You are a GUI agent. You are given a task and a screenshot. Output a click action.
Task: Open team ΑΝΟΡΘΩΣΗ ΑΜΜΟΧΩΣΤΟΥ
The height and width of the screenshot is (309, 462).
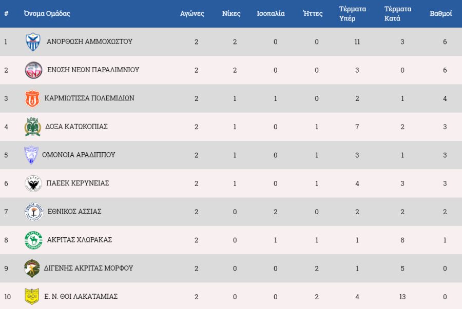pyautogui.click(x=89, y=42)
